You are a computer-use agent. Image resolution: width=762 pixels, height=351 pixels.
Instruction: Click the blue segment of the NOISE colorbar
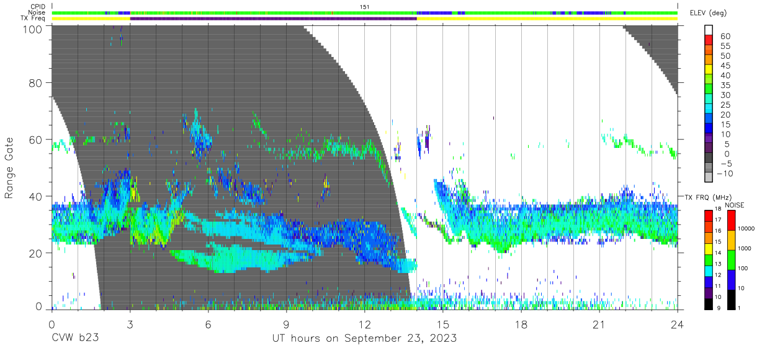732,279
